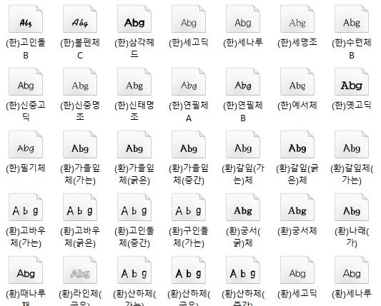Select the (한)필기체 font file icon
Viewport: 381px width, 306px height.
tap(26, 145)
